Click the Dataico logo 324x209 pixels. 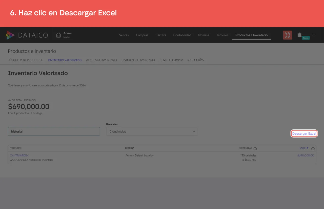pos(27,35)
